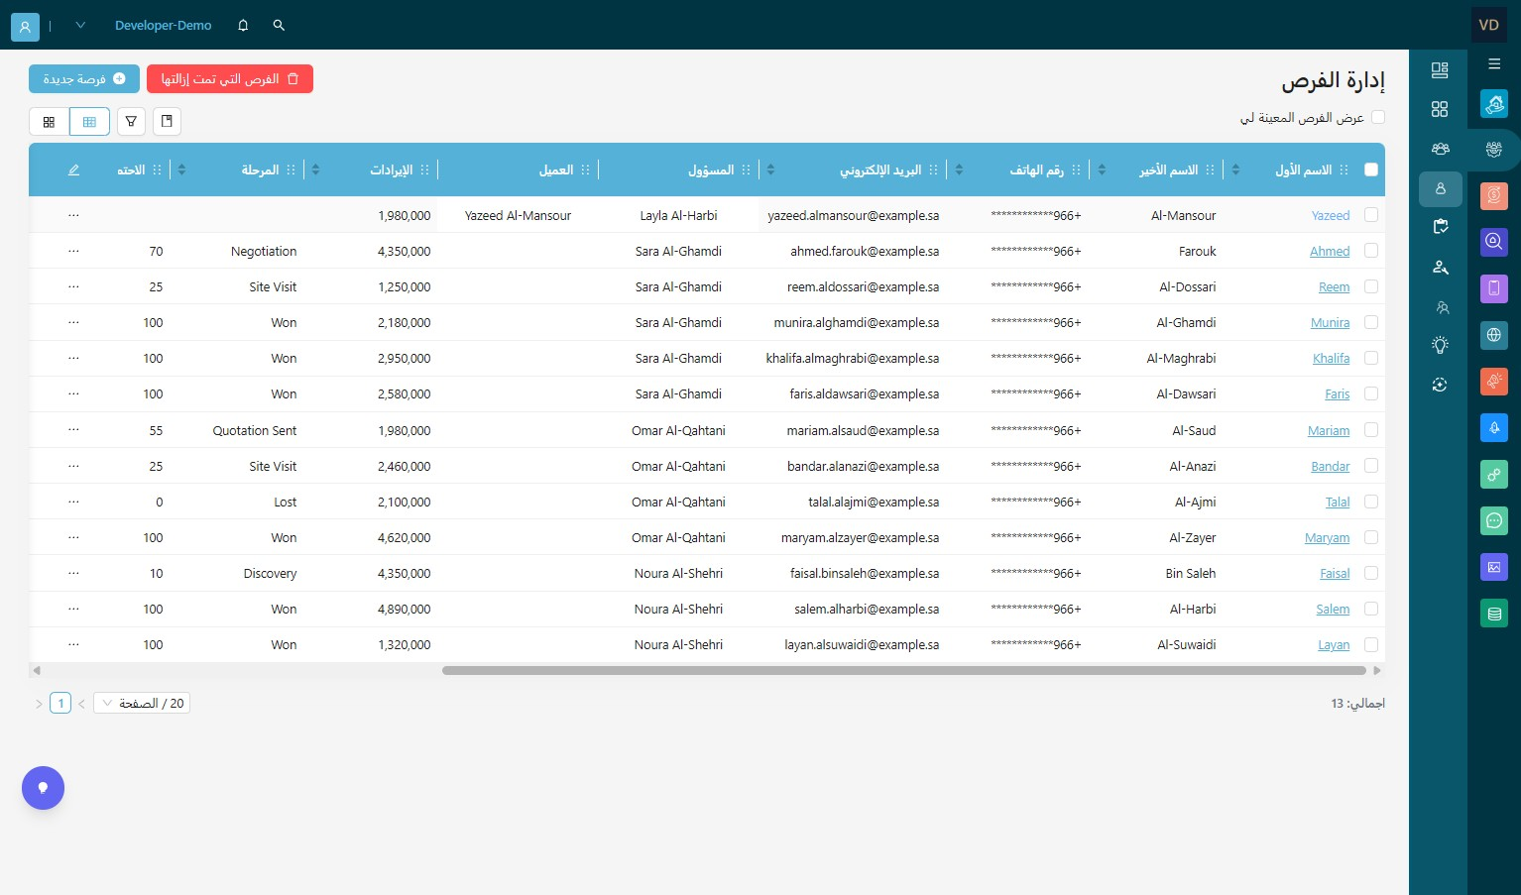This screenshot has width=1521, height=895.
Task: Click the 'فرصة جديدة' new opportunity button
Action: coord(84,79)
